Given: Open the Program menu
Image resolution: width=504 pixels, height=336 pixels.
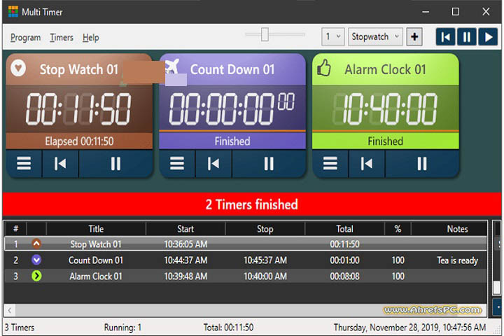Looking at the screenshot, I should point(25,38).
